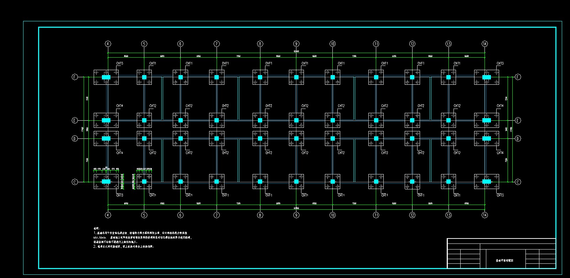The image size is (570, 278).
Task: Click the CHT3 label at axis 14 and F
Action: 500,63
